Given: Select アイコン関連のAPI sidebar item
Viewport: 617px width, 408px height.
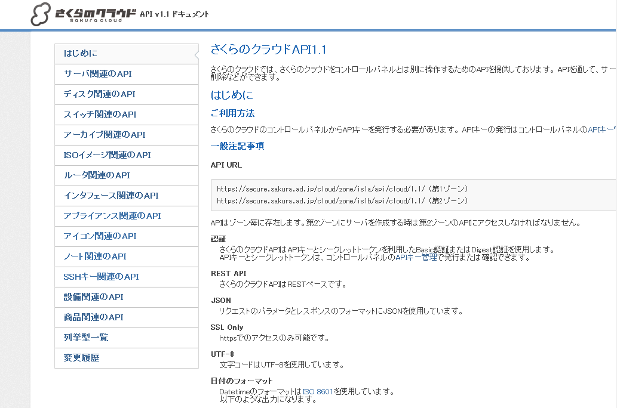Looking at the screenshot, I should tap(100, 236).
